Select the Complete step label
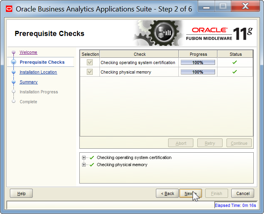The image size is (264, 214). point(28,102)
